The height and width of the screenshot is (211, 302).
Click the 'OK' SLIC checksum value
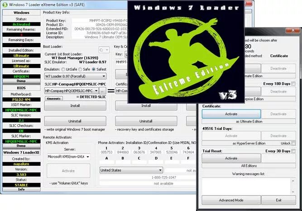tap(21, 131)
